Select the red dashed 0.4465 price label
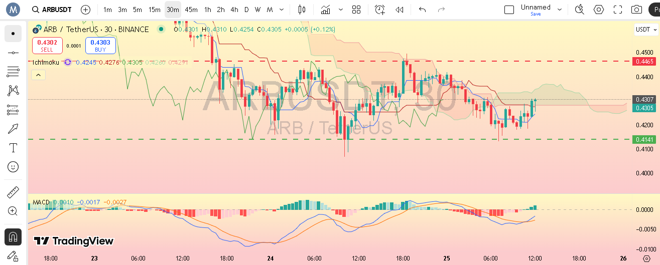The width and height of the screenshot is (660, 265). tap(644, 61)
